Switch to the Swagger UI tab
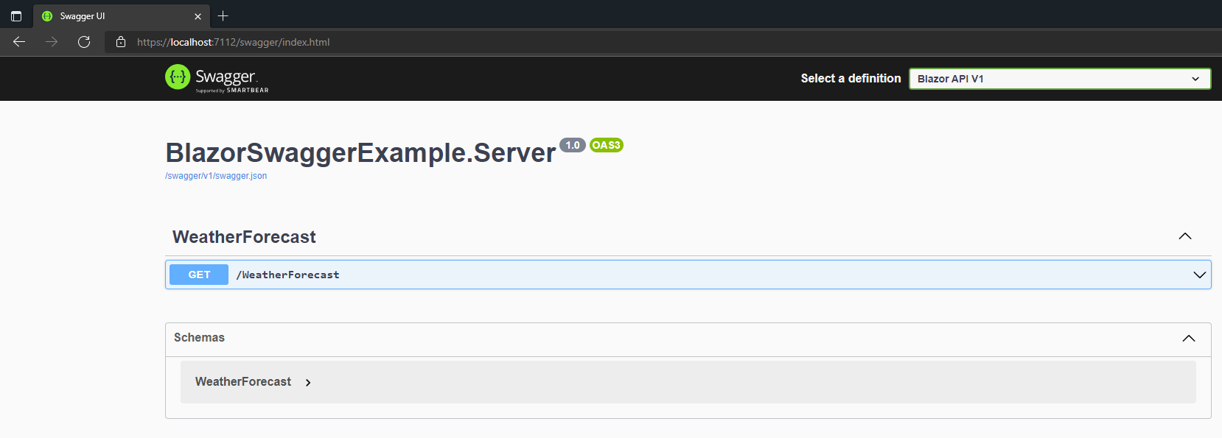Image resolution: width=1222 pixels, height=438 pixels. [111, 16]
